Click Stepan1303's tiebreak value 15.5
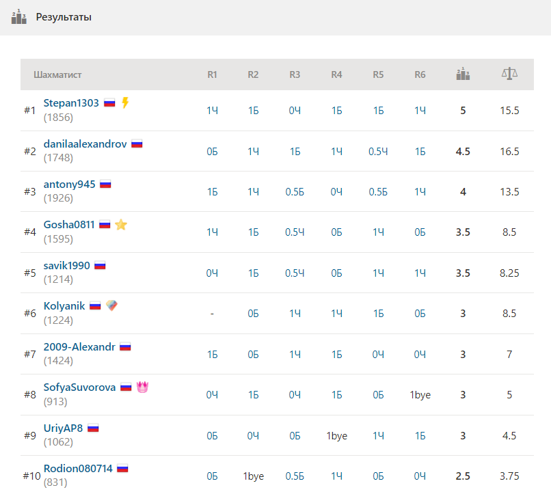Screen dimensions: 551x492 [509, 111]
